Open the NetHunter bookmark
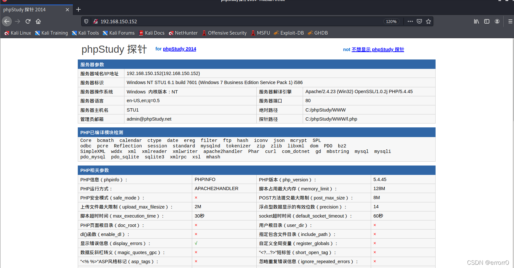This screenshot has height=268, width=514. pos(183,33)
